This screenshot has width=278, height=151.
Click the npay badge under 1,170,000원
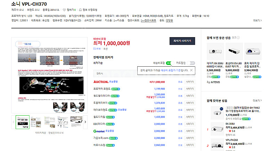(246, 119)
